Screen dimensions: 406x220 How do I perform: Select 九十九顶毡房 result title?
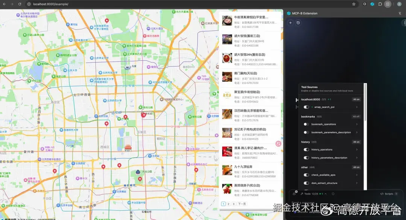tap(243, 167)
